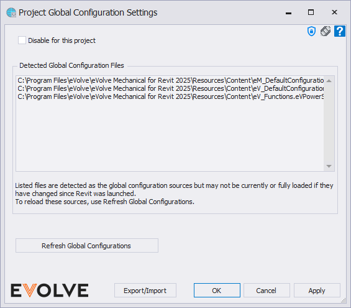
Task: Click the globe icon in the title bar
Action: point(11,12)
